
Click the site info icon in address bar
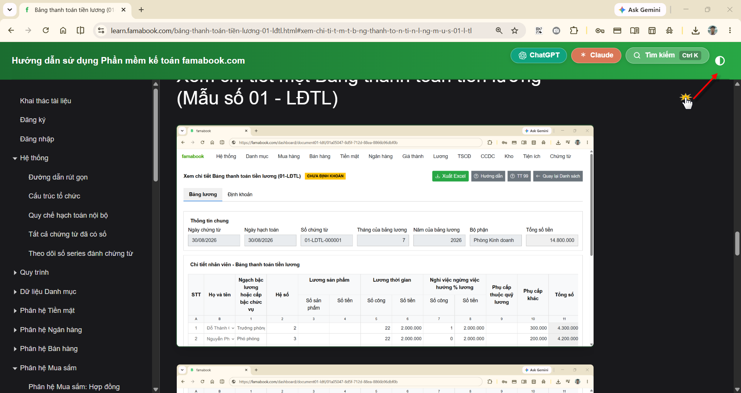[101, 30]
